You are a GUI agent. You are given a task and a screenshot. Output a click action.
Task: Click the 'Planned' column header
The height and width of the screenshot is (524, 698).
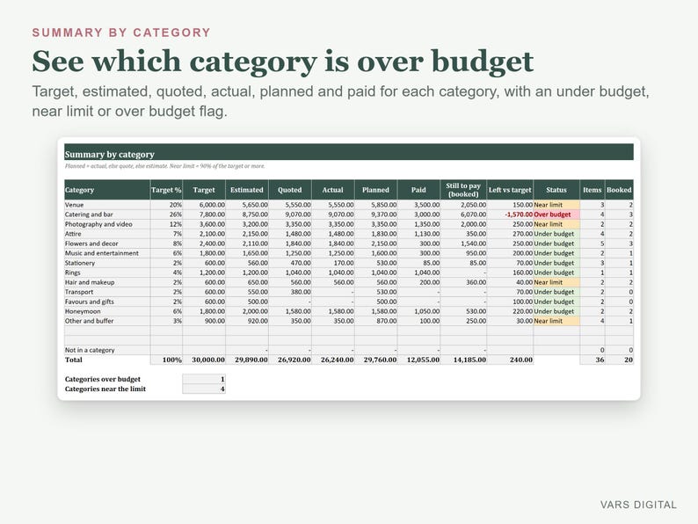tap(375, 190)
